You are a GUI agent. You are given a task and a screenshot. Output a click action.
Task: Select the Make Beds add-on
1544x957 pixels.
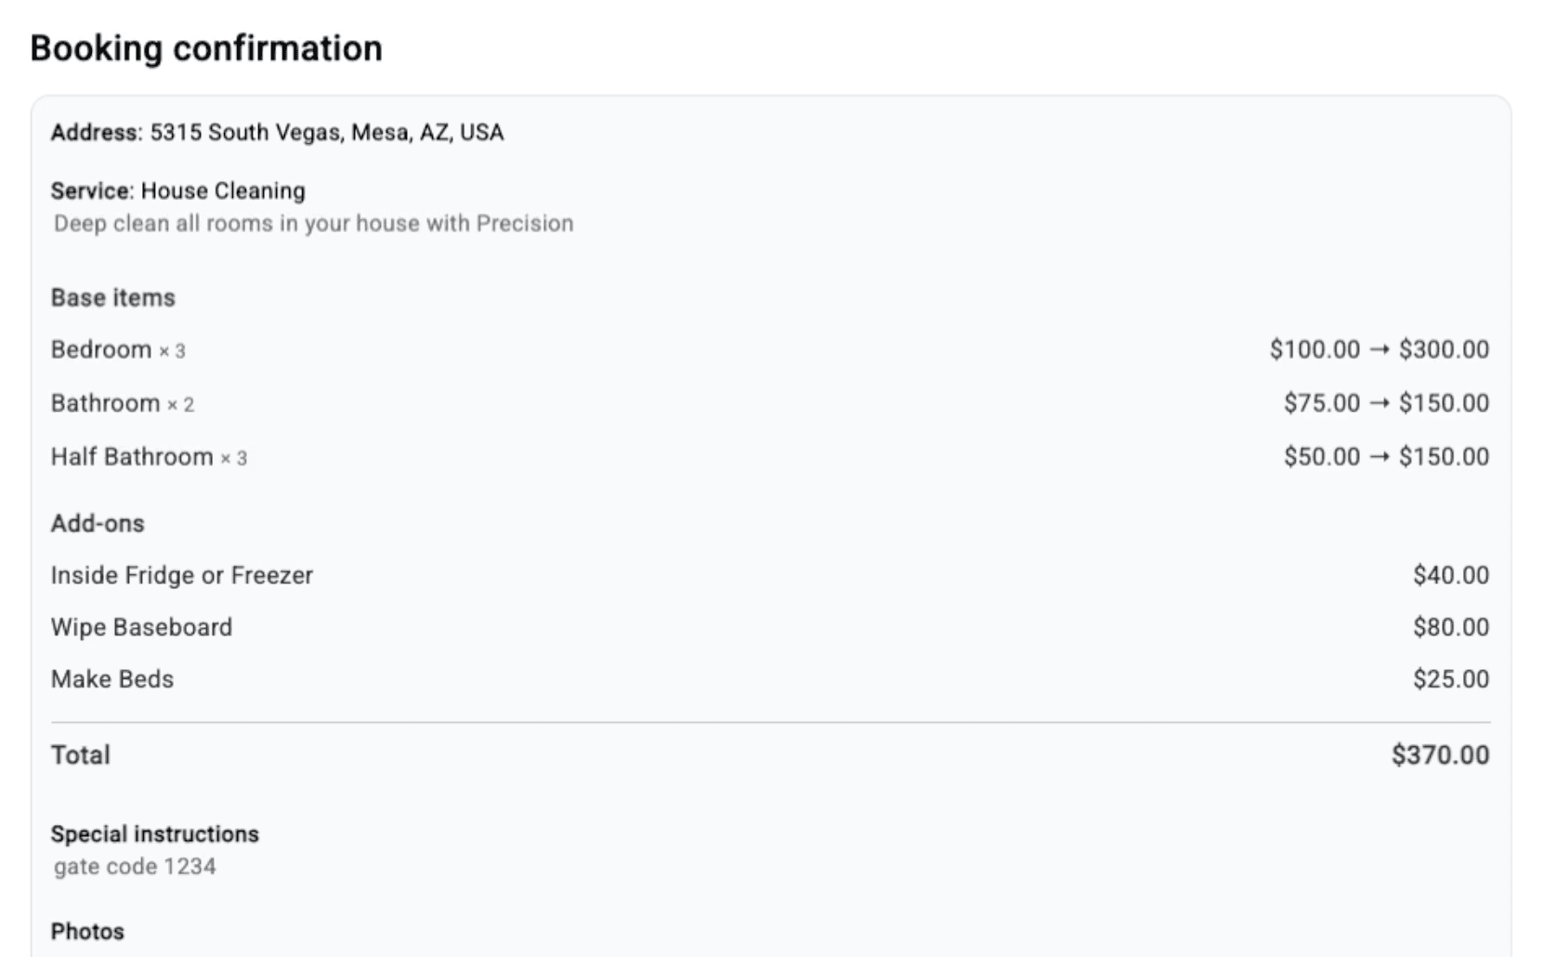point(111,679)
